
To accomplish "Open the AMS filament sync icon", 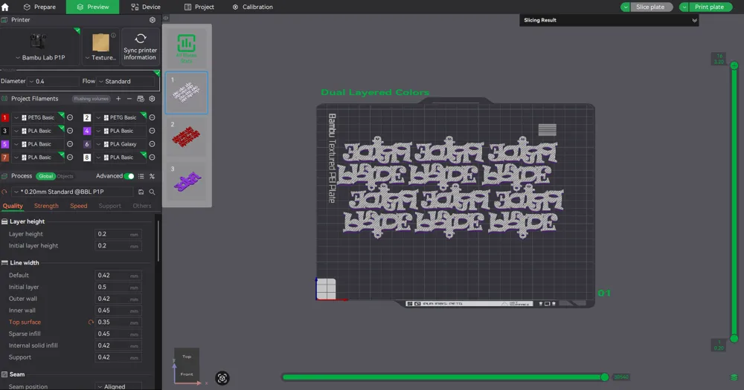I will [141, 99].
